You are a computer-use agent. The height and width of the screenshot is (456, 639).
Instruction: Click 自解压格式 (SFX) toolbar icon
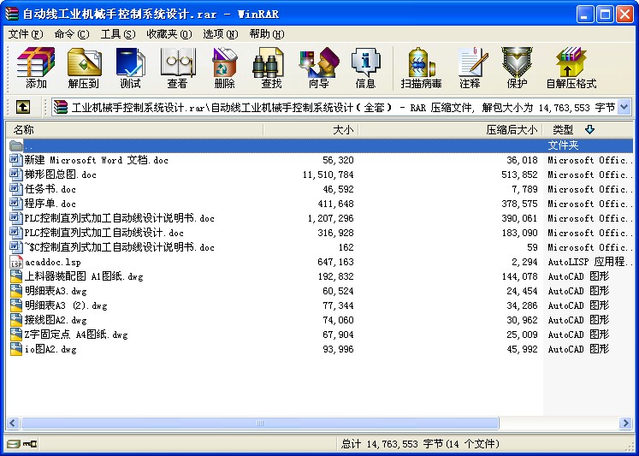(x=571, y=68)
